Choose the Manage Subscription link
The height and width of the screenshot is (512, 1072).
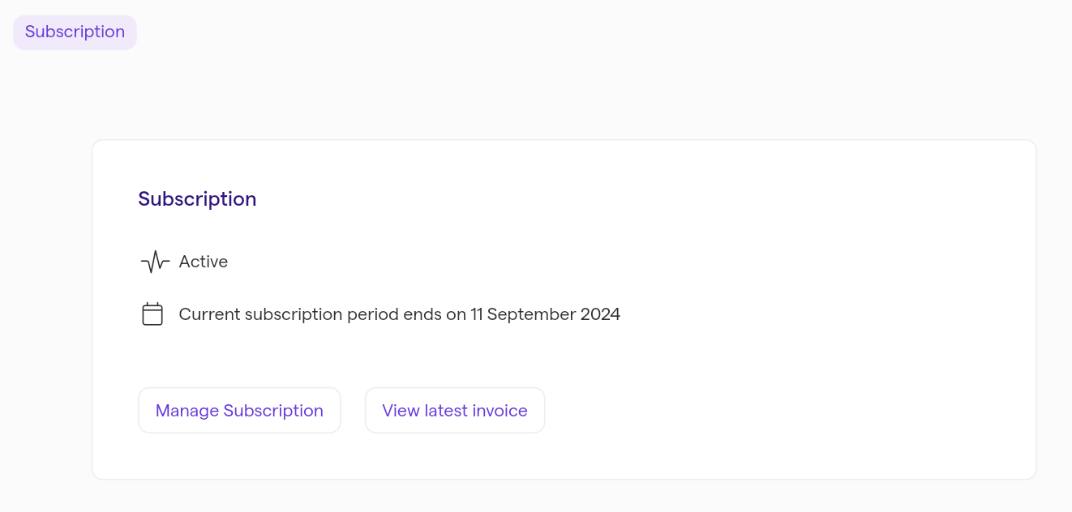coord(239,410)
